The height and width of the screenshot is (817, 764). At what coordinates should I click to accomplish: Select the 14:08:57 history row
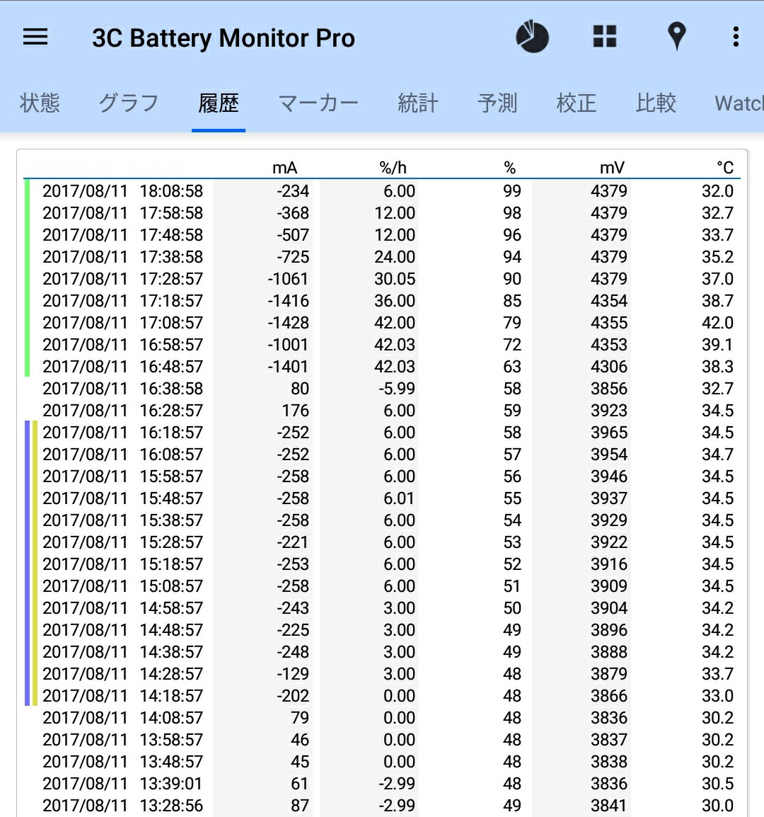382,717
